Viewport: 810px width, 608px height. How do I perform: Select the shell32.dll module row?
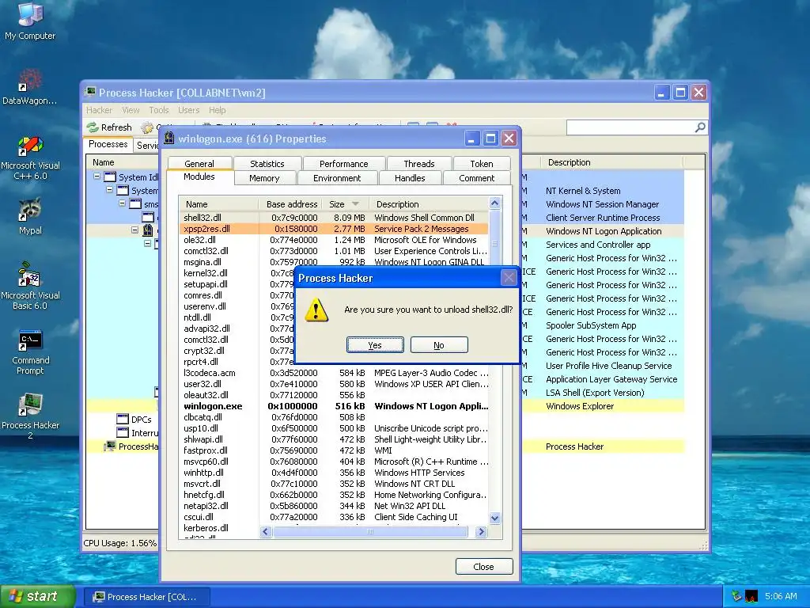(334, 218)
